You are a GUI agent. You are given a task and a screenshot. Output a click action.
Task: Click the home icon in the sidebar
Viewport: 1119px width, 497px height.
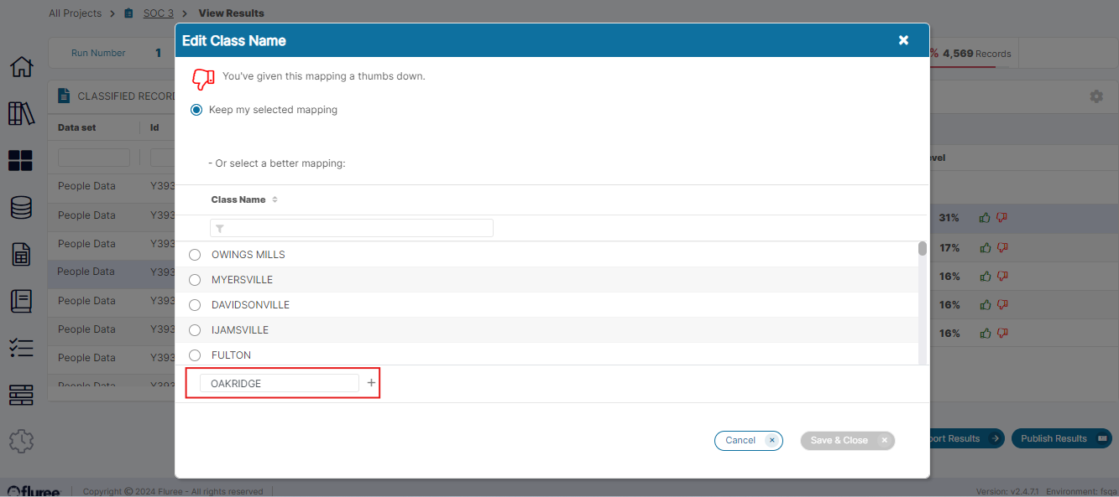coord(21,67)
